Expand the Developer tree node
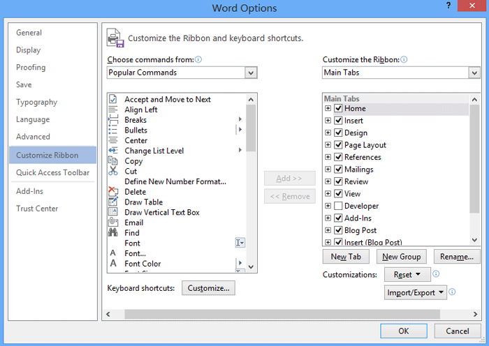This screenshot has width=489, height=346. pyautogui.click(x=328, y=206)
